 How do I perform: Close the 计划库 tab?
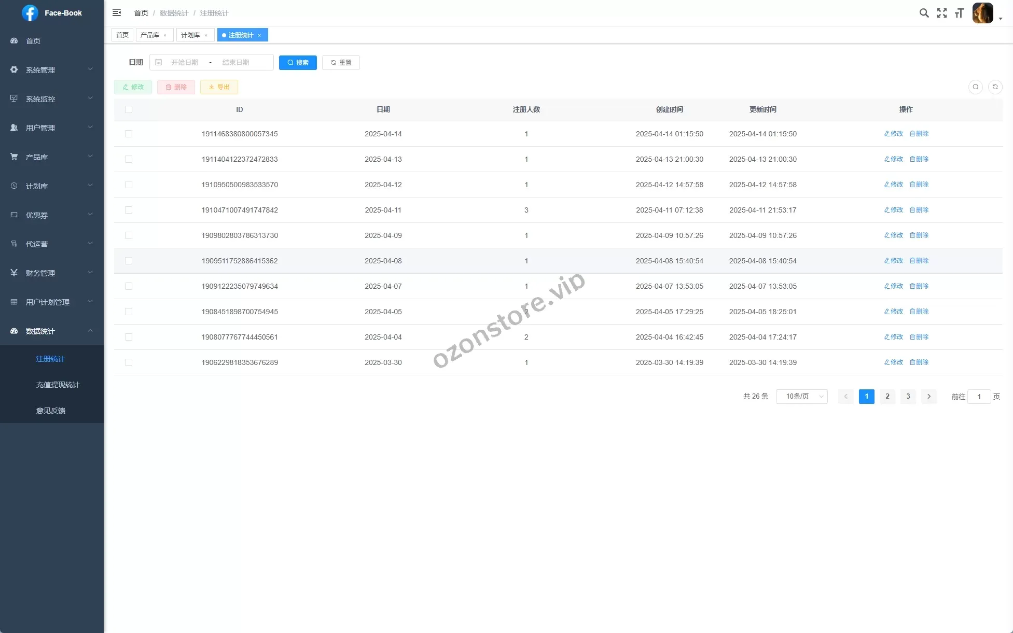point(206,35)
